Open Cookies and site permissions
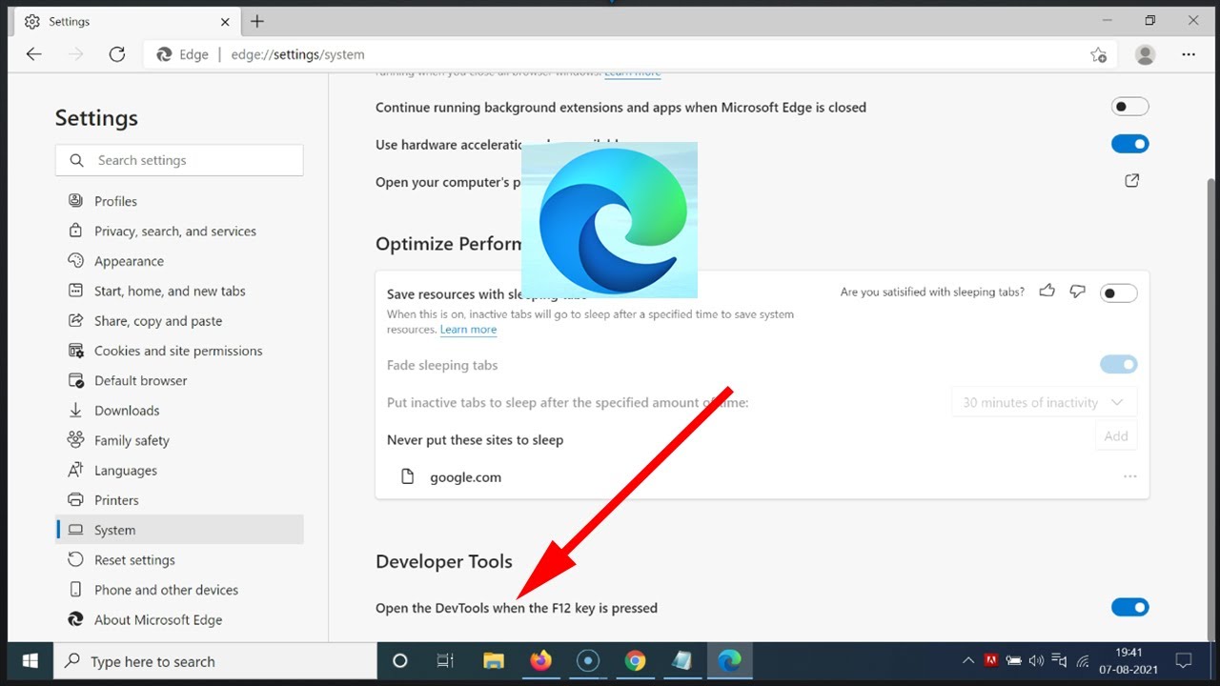This screenshot has height=686, width=1220. tap(179, 351)
